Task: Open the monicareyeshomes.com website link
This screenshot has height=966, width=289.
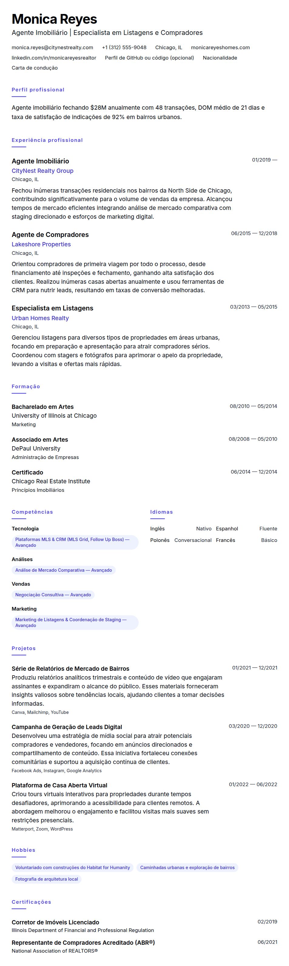Action: click(220, 48)
